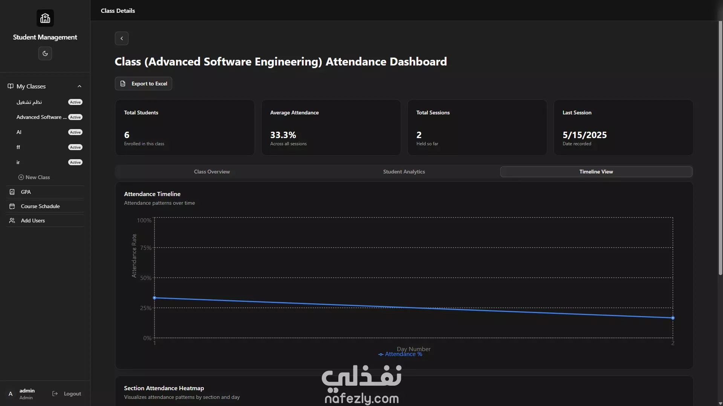Click the plus circle icon for New Class
This screenshot has height=406, width=723.
(21, 177)
